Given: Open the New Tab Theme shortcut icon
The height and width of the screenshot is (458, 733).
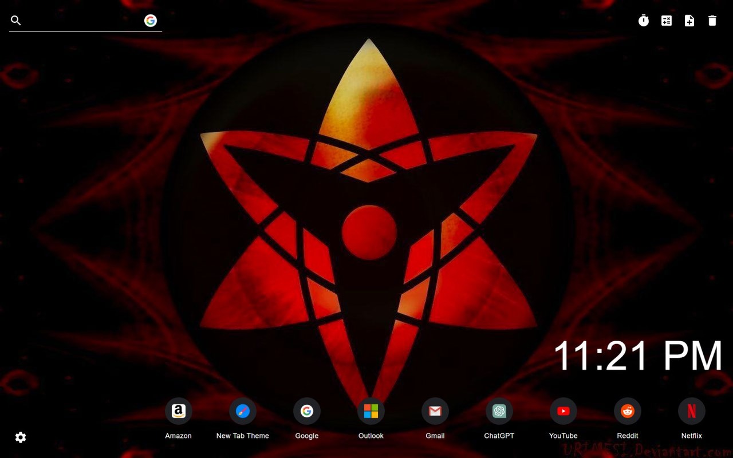Looking at the screenshot, I should 243,411.
